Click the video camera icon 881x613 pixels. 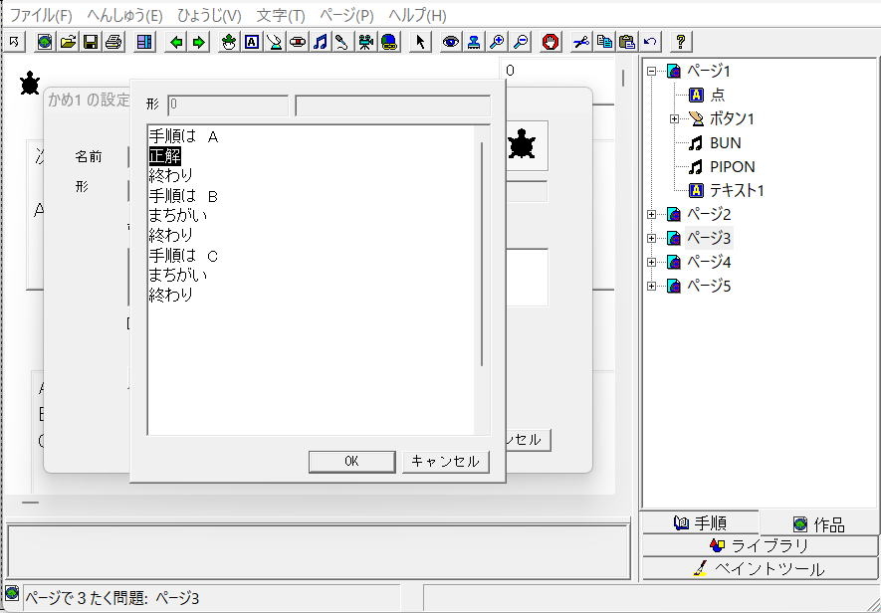point(365,42)
